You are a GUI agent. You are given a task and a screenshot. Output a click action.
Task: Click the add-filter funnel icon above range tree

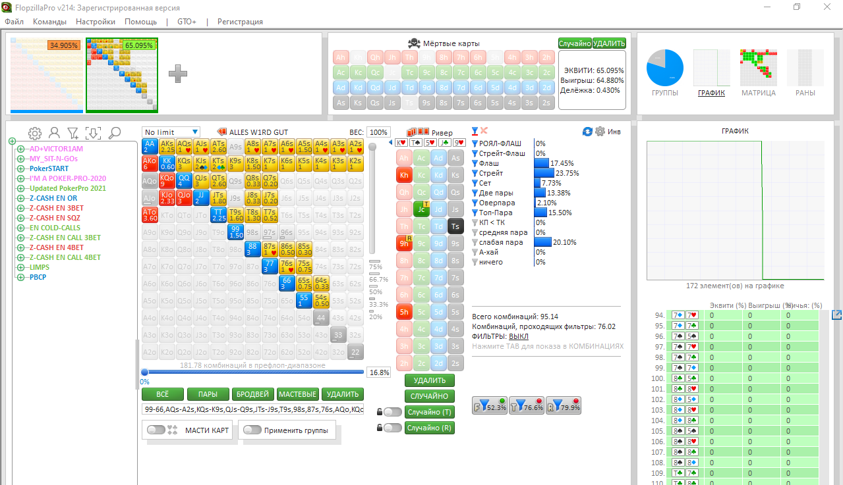(x=73, y=133)
